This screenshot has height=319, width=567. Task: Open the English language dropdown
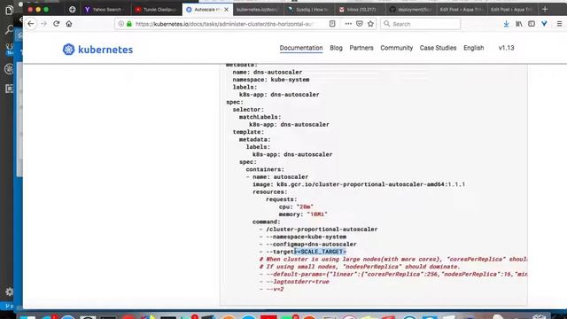pyautogui.click(x=474, y=48)
